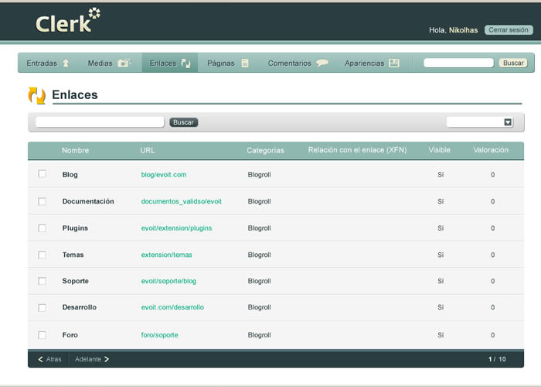
Task: Click the Buscar button in the navigation bar
Action: tap(513, 63)
